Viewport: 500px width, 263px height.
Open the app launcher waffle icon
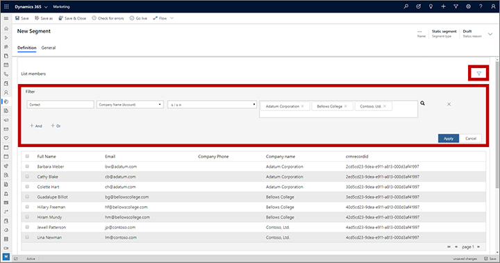point(6,6)
